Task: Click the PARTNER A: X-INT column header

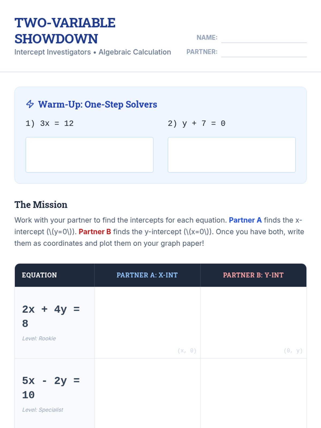Action: pyautogui.click(x=147, y=275)
